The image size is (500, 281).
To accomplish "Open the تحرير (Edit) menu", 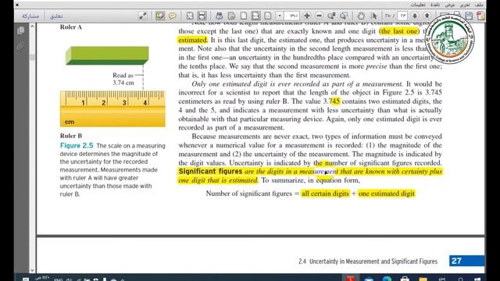I will pos(465,5).
